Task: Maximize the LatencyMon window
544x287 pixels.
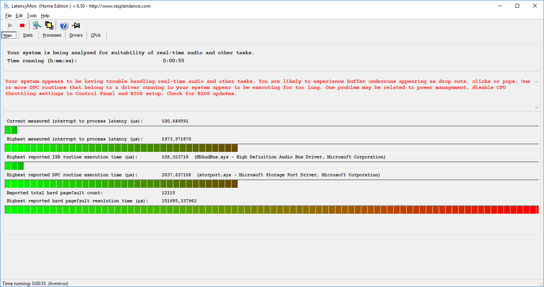Action: [517, 6]
